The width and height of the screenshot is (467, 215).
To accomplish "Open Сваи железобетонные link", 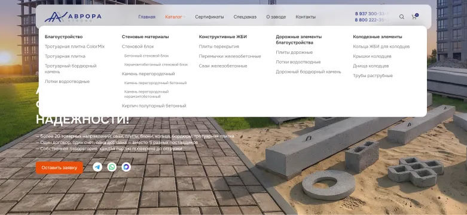I will tap(223, 66).
